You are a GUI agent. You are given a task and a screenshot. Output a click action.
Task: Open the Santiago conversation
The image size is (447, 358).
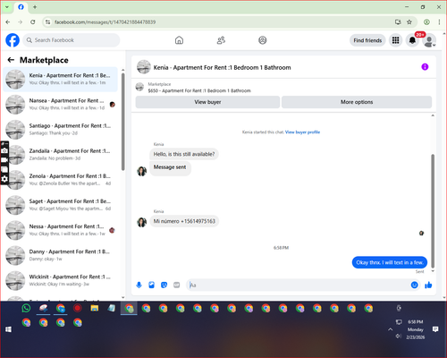click(x=60, y=130)
